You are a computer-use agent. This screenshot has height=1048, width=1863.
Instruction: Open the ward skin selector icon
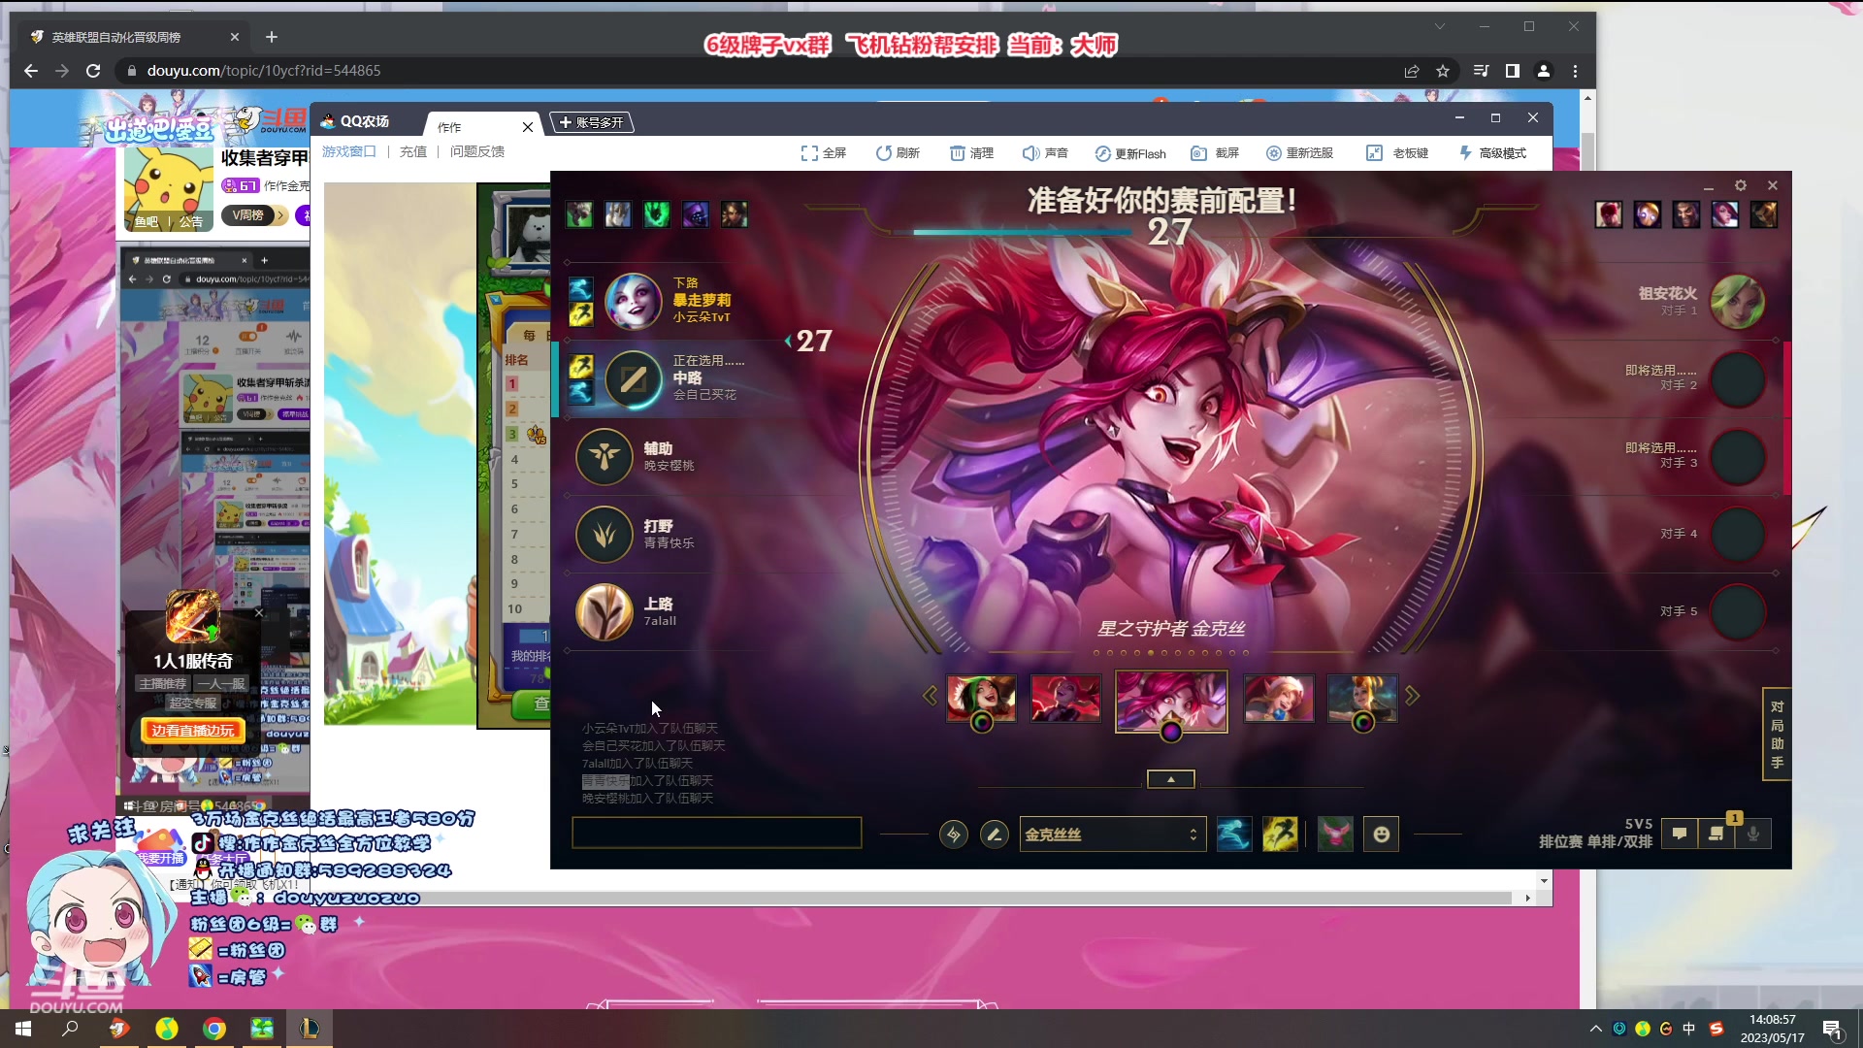[1335, 835]
